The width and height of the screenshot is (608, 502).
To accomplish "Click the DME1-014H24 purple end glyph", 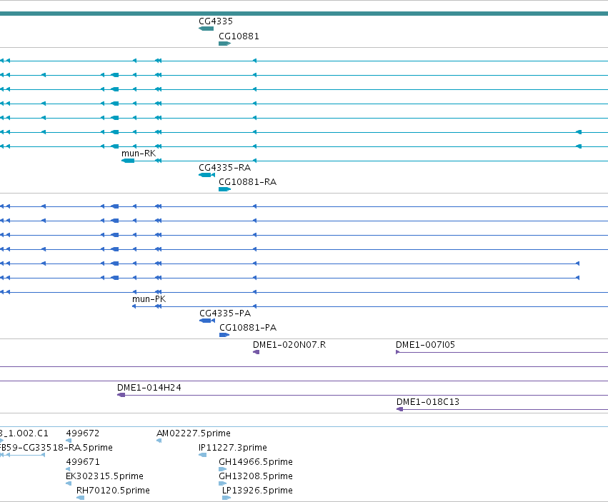I will click(121, 395).
